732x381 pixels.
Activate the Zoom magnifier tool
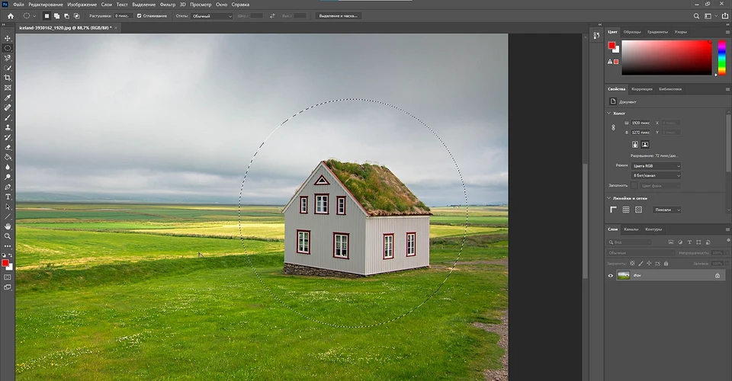(8, 236)
